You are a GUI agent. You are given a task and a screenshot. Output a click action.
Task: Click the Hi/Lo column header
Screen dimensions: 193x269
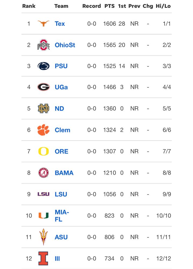163,6
